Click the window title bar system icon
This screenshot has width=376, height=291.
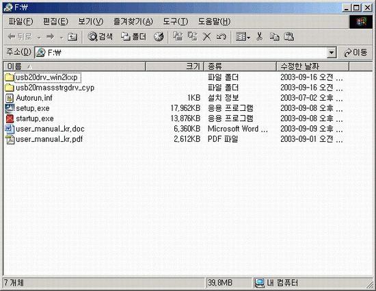pyautogui.click(x=8, y=8)
